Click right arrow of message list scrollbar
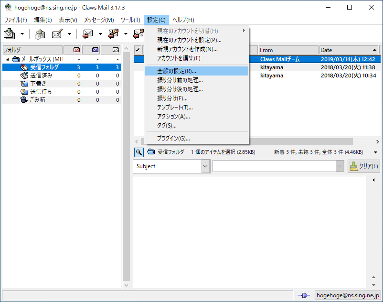Image resolution: width=383 pixels, height=302 pixels. point(378,141)
